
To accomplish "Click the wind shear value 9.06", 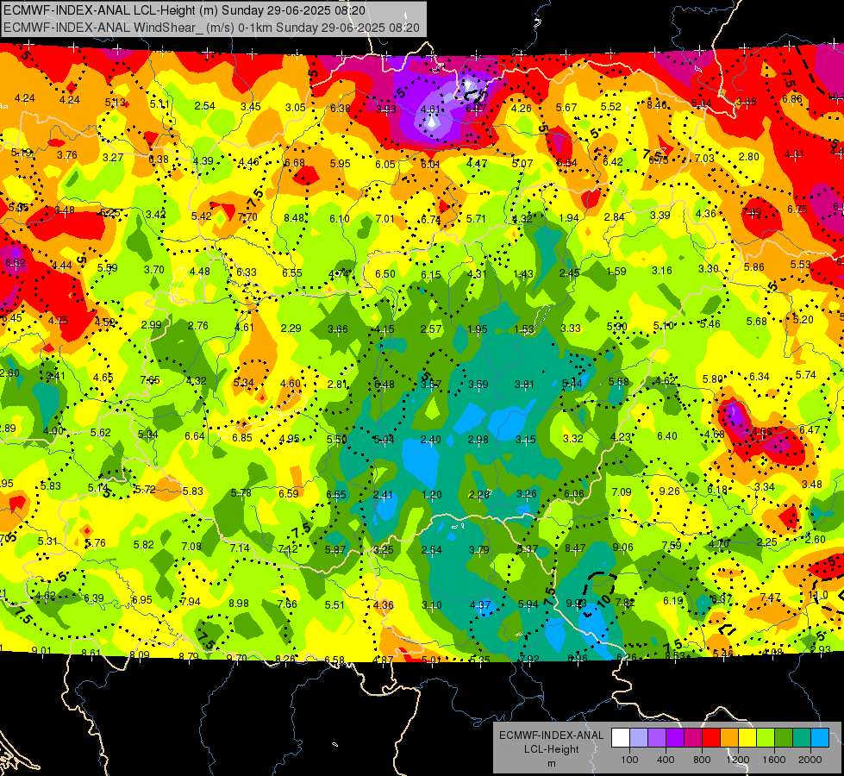I will 622,548.
